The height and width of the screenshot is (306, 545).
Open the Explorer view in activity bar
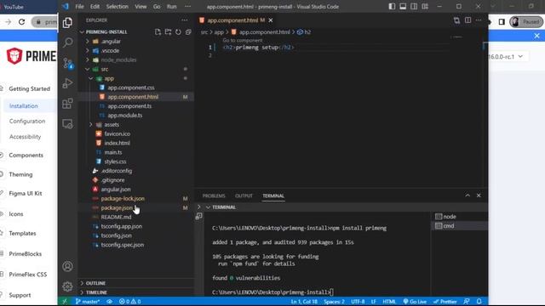click(x=67, y=23)
